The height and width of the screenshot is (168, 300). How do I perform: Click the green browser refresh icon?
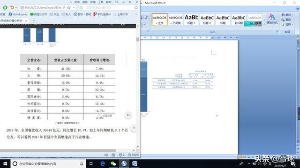[5, 7]
